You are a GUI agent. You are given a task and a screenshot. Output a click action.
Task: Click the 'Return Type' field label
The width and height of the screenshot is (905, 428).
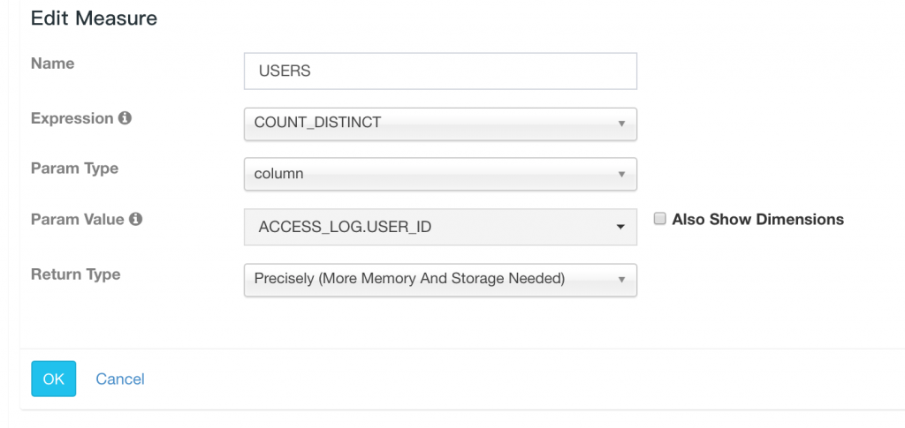pyautogui.click(x=75, y=274)
